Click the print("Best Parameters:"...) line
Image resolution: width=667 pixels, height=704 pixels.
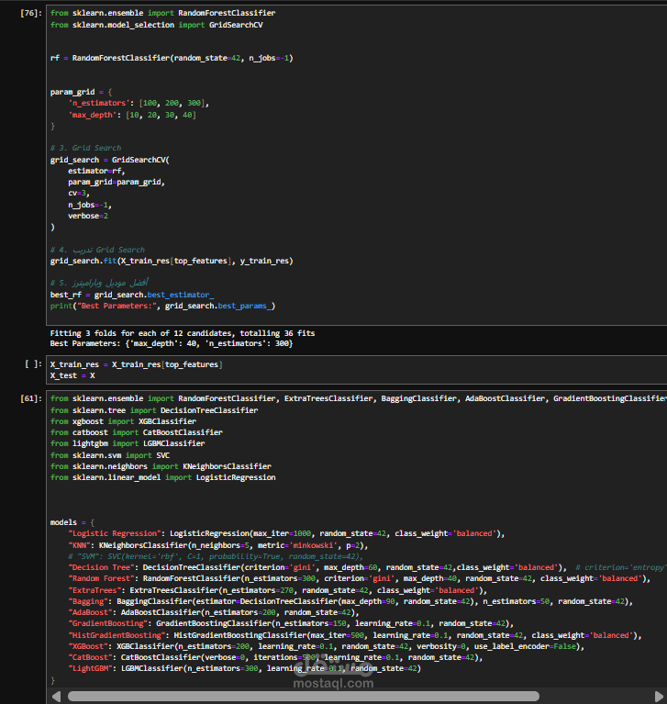[163, 306]
